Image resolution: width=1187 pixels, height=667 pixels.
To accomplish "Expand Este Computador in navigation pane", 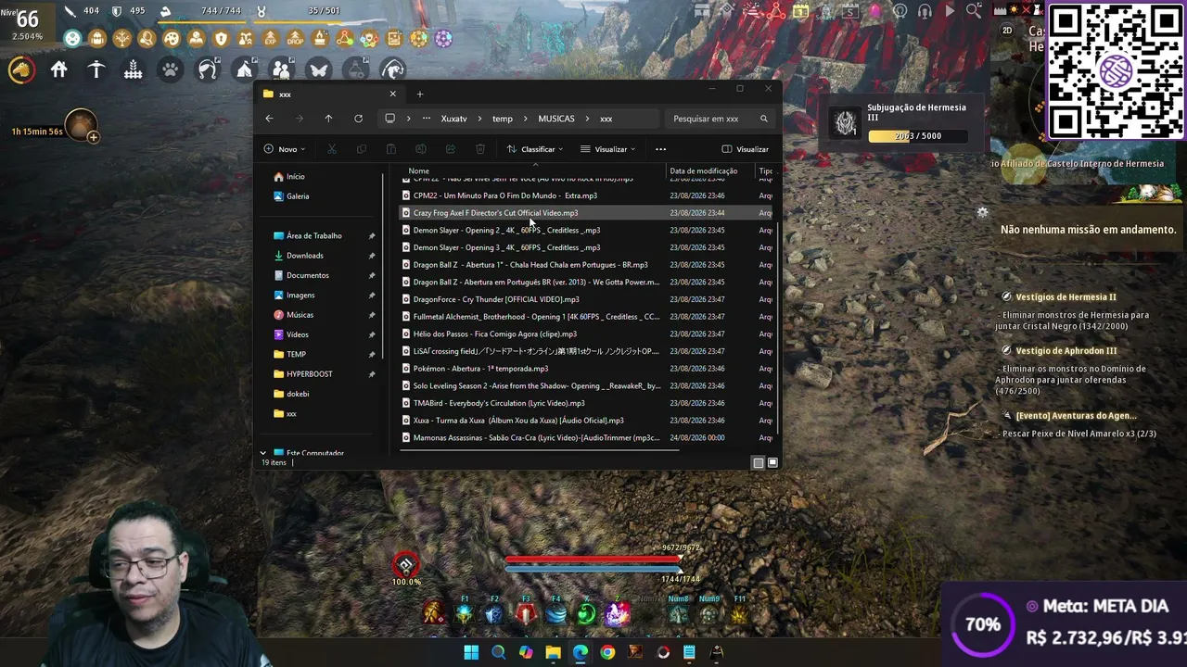I will 263,453.
